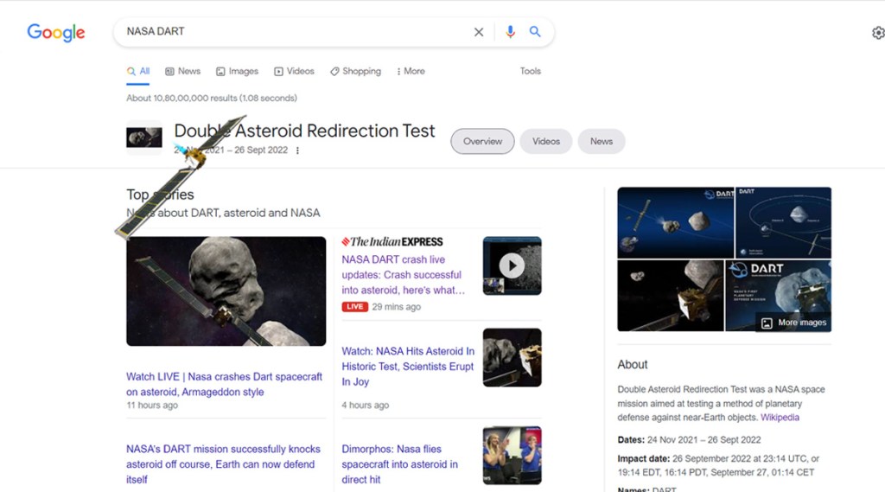Click the Top stories heading
This screenshot has width=885, height=492.
tap(160, 195)
